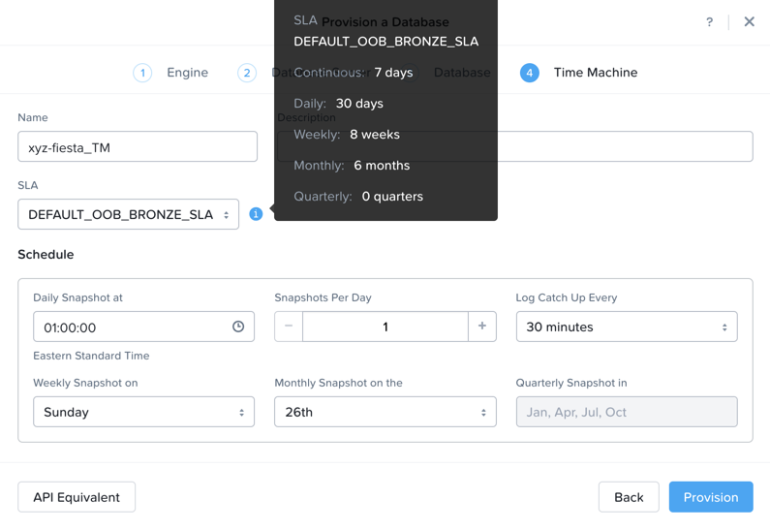Screen dimensions: 770x530
Task: Switch to the Engine step tab
Action: [x=188, y=73]
